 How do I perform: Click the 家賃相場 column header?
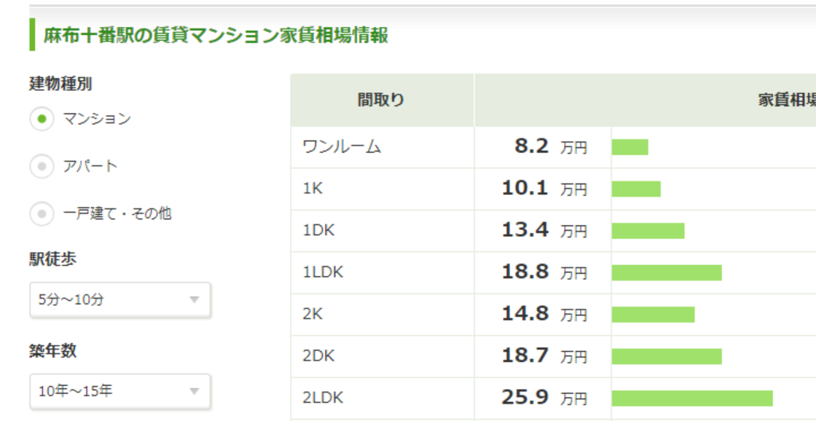tap(786, 100)
